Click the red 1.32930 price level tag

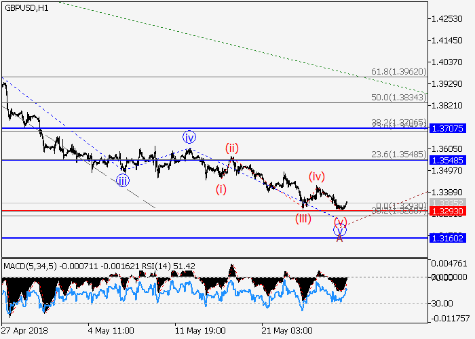[446, 212]
